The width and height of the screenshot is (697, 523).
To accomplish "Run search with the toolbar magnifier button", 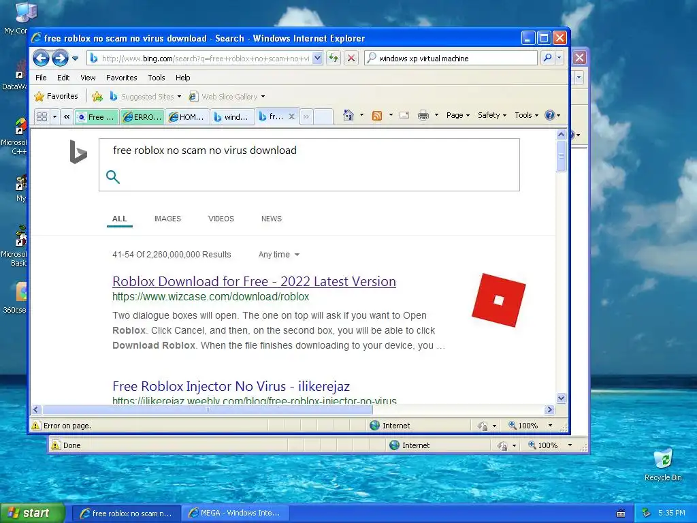I will (548, 58).
